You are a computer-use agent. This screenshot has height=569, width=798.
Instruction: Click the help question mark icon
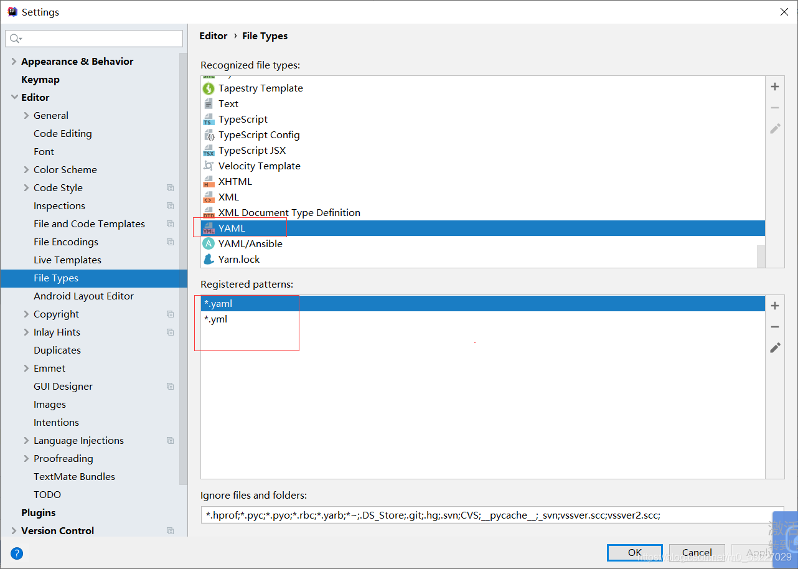pos(17,553)
